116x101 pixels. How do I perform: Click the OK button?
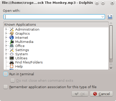click(80, 94)
